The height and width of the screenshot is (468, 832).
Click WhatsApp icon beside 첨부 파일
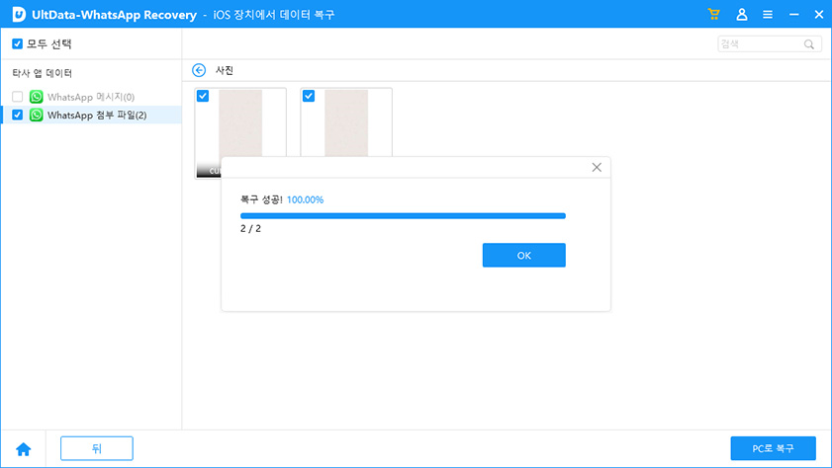(x=37, y=115)
